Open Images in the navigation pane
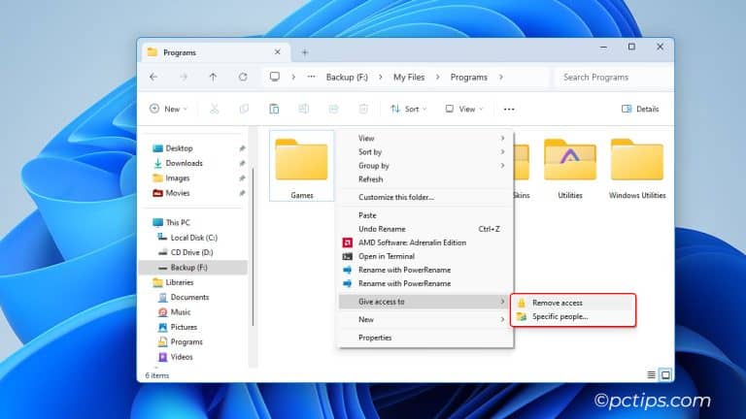 pyautogui.click(x=178, y=178)
